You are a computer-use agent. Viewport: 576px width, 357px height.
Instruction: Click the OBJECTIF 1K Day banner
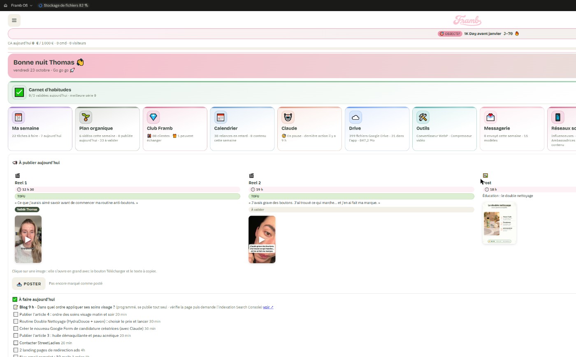pos(479,34)
